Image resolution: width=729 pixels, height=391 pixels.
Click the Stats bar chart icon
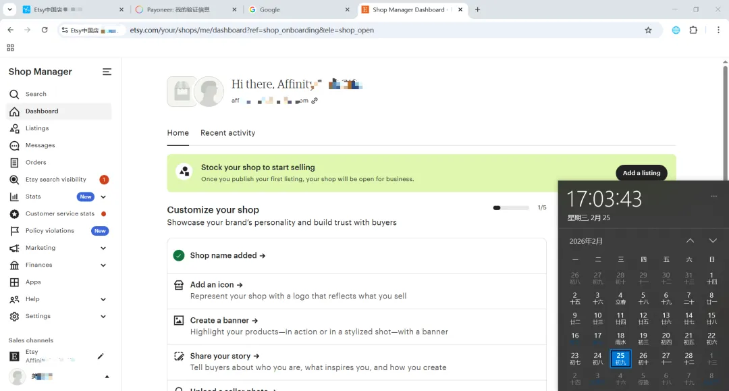14,197
